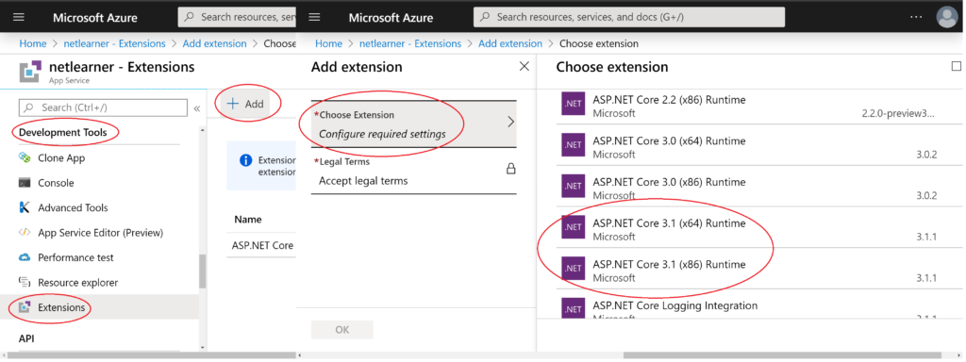The image size is (966, 362).
Task: Click the info icon in banner
Action: click(246, 160)
